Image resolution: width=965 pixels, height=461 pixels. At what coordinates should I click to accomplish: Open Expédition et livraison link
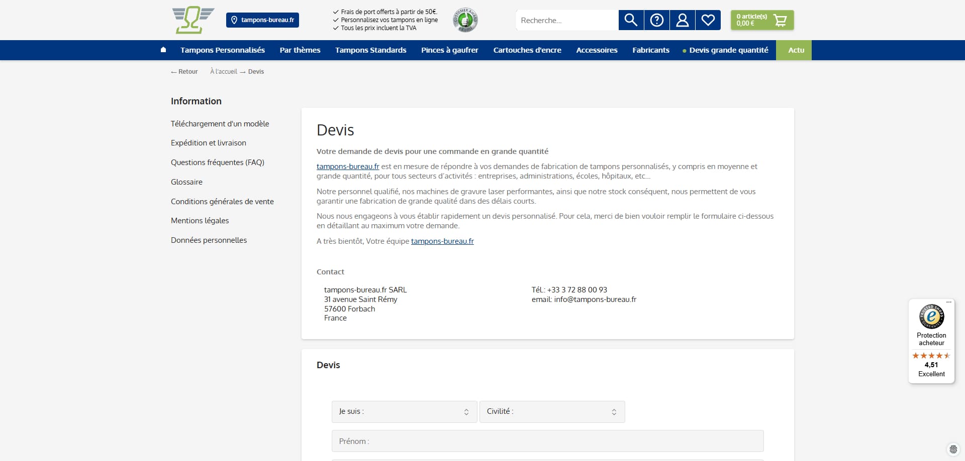(x=209, y=143)
